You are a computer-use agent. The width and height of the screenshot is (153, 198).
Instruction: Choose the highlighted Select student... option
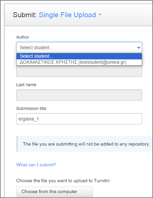(x=79, y=56)
